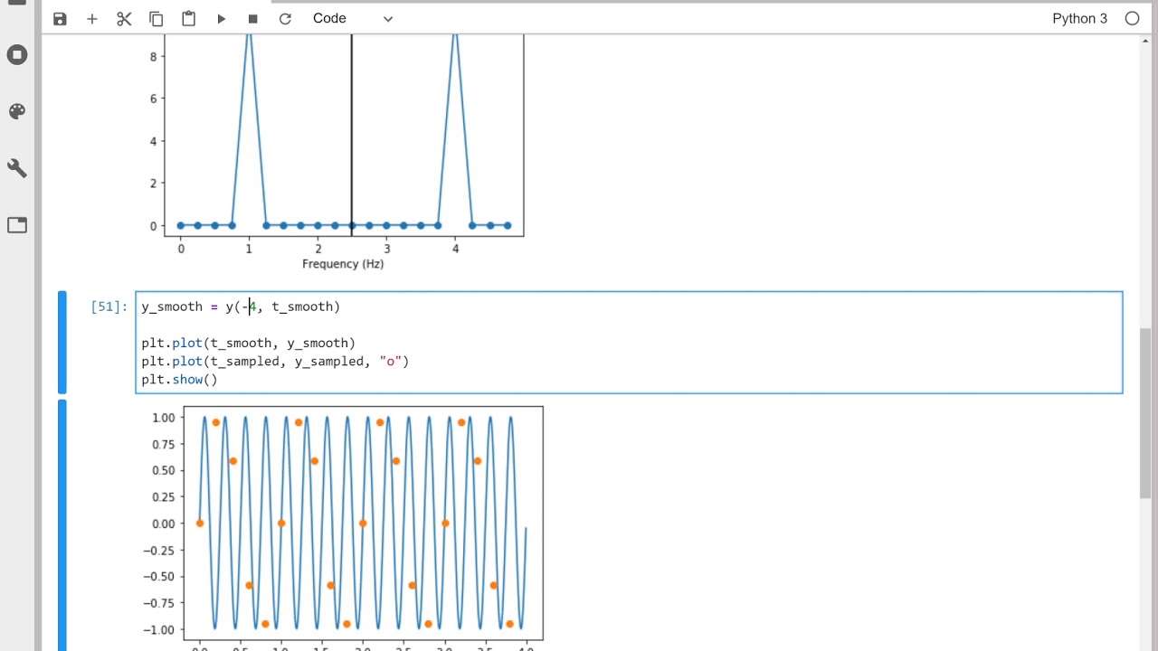Collapse the sine plot output blue bar
The width and height of the screenshot is (1158, 651).
click(62, 524)
